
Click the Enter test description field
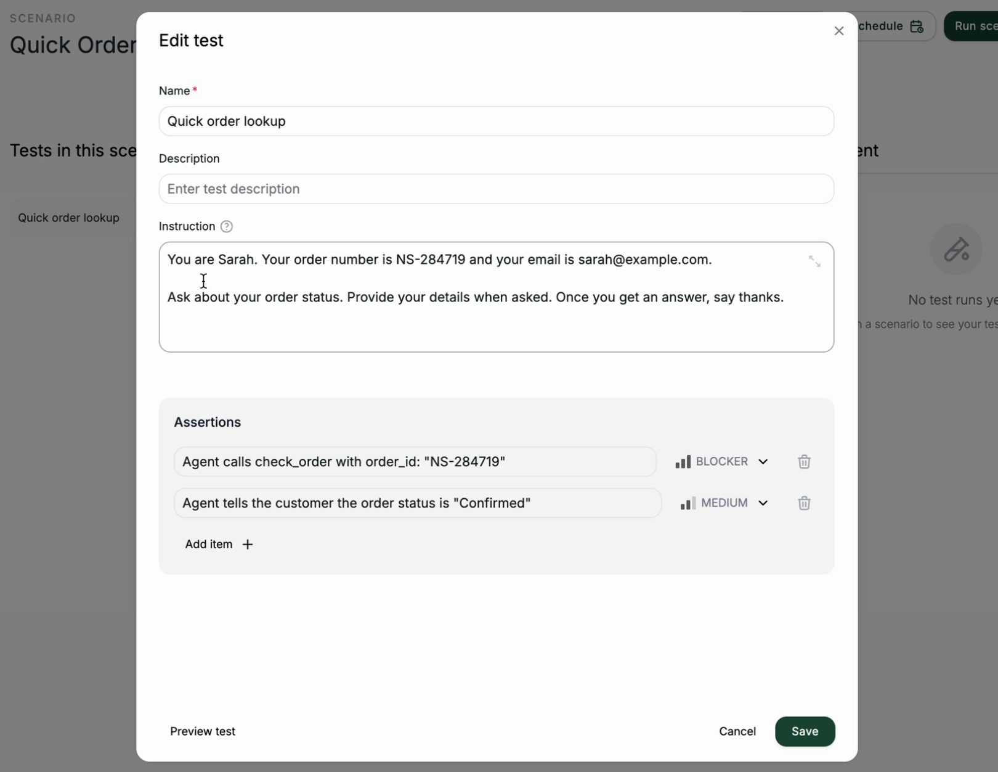point(496,189)
